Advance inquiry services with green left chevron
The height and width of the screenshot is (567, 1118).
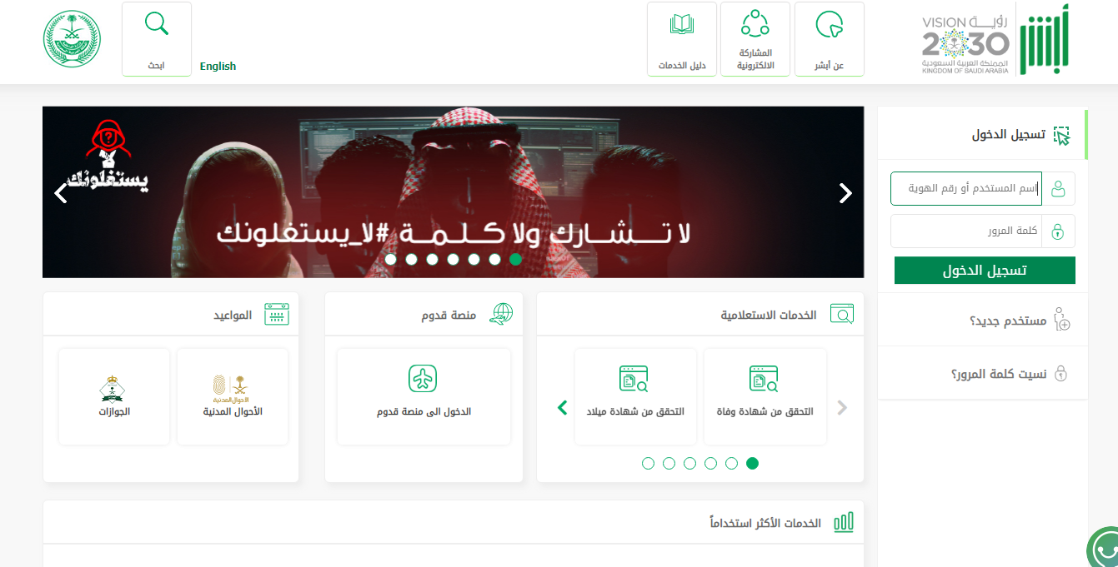[562, 408]
